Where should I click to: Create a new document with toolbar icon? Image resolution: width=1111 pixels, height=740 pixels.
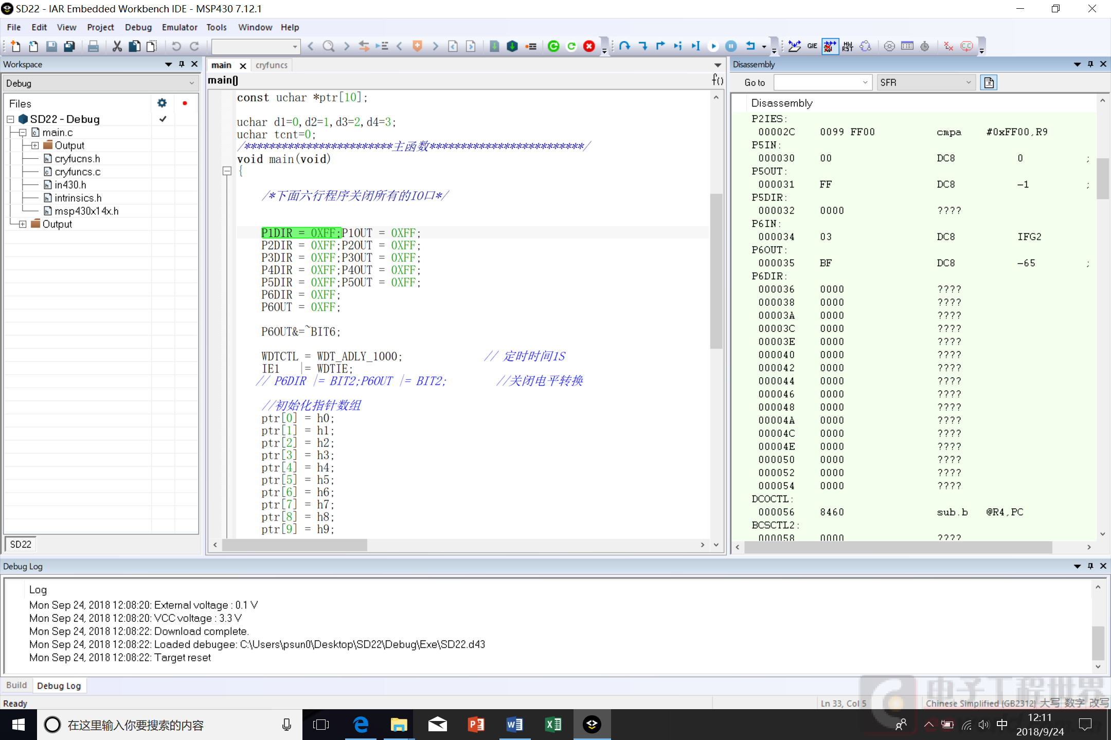(15, 46)
